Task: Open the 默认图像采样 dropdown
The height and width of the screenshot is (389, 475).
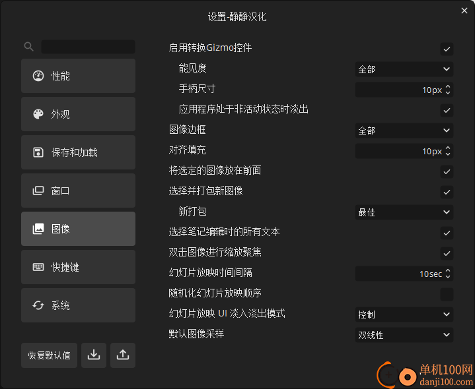Action: [x=404, y=335]
